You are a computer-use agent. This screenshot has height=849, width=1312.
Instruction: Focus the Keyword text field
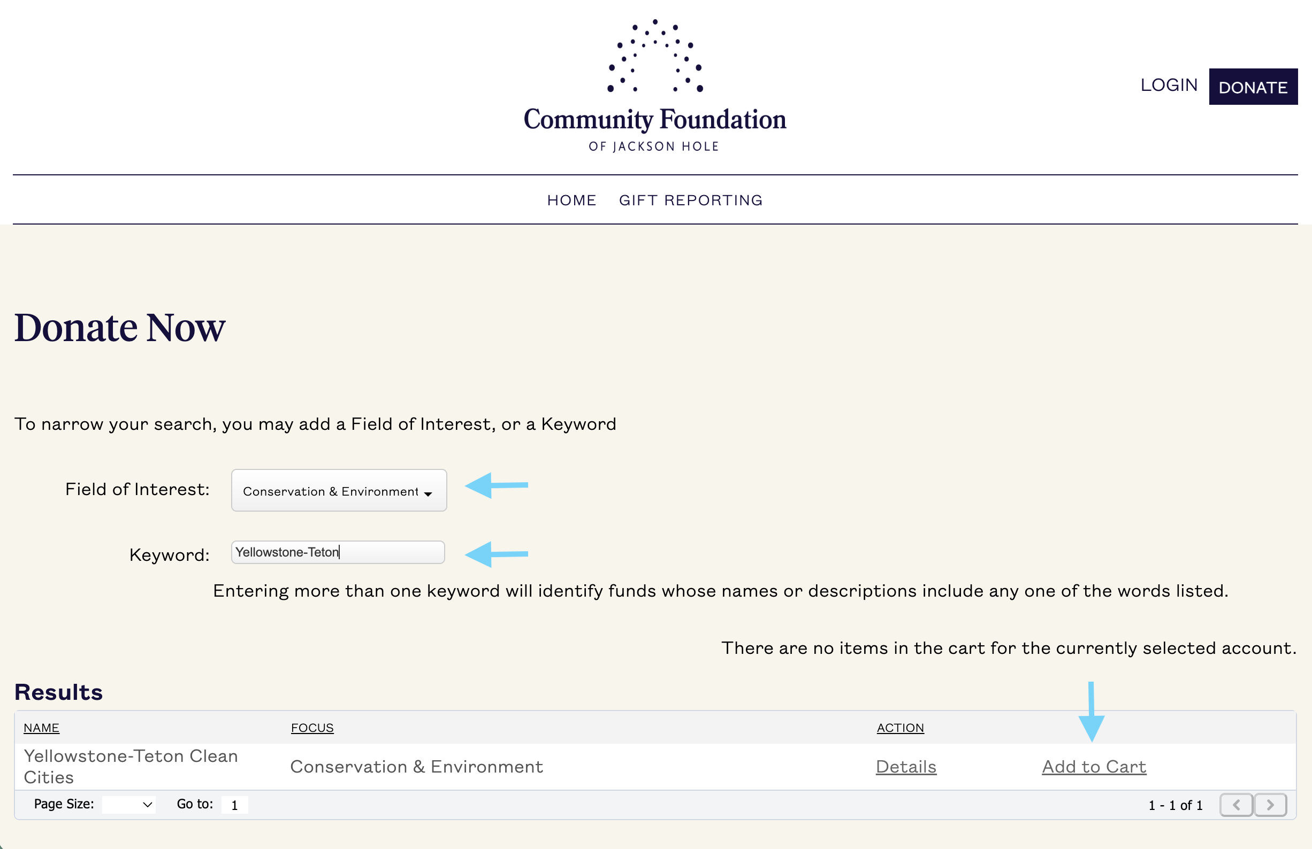[x=338, y=552]
